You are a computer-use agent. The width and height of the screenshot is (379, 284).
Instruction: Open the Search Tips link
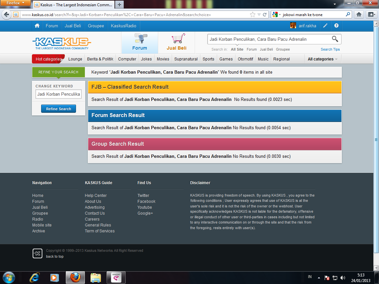click(x=330, y=49)
